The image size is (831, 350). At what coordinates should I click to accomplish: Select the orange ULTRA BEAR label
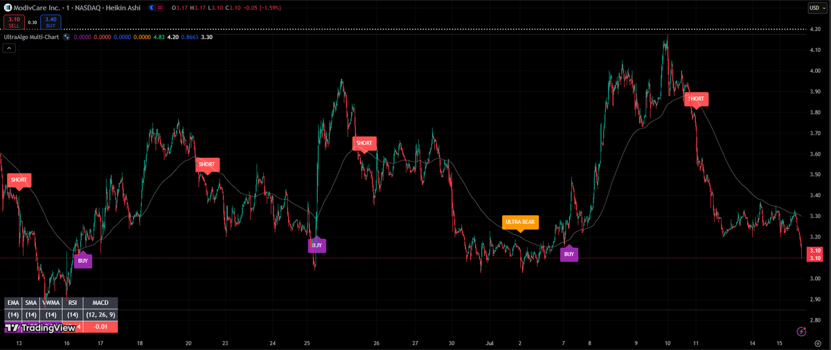pos(520,222)
